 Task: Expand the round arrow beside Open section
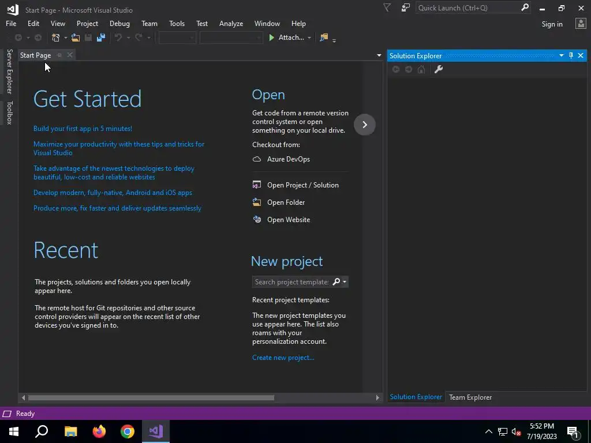[x=365, y=125]
